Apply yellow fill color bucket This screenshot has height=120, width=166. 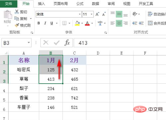[x=77, y=23]
